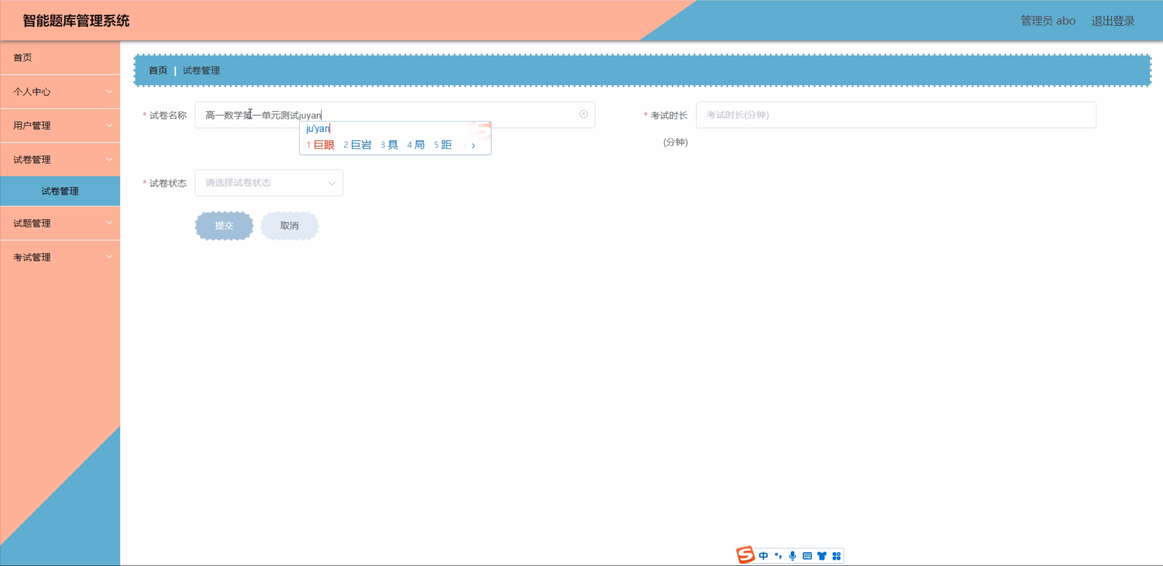Open the 试卷状态 dropdown
Viewport: 1163px width, 566px height.
269,183
